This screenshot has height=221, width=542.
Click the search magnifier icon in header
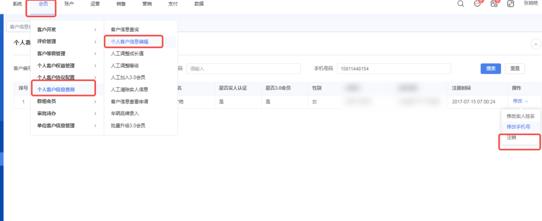461,4
